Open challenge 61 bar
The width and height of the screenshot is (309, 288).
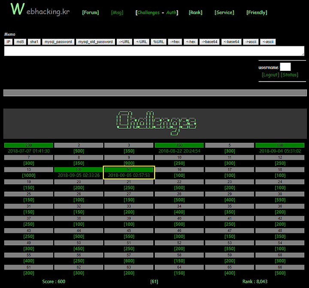click(x=29, y=267)
